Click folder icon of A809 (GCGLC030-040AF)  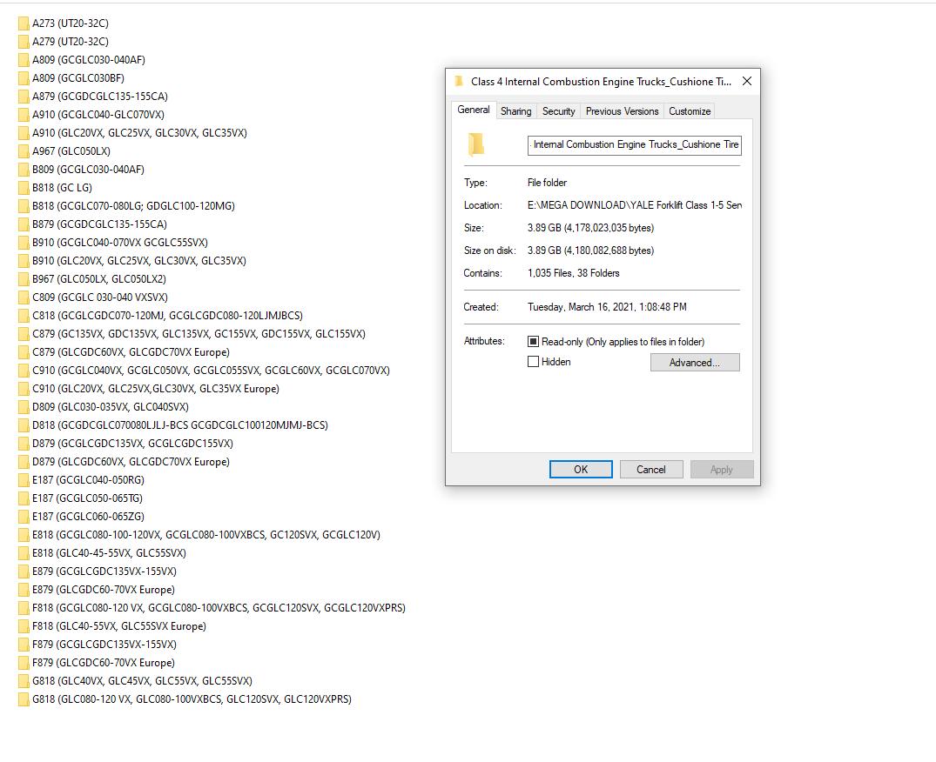click(24, 60)
